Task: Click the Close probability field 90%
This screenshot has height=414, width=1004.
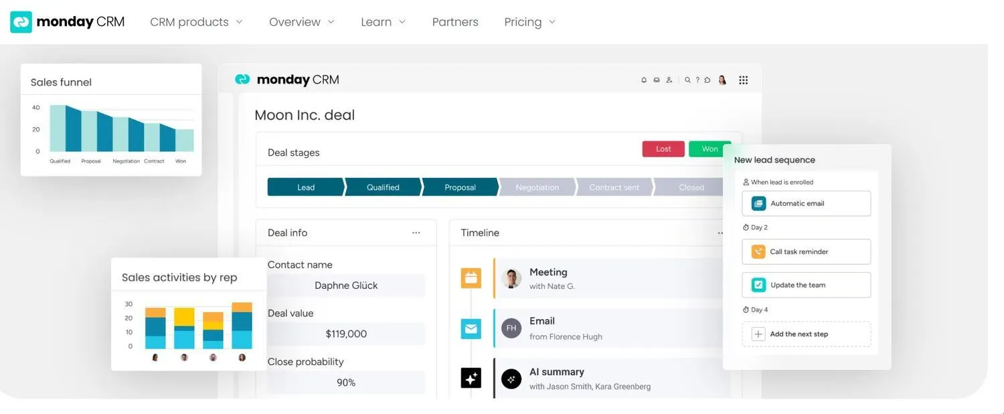Action: (x=346, y=383)
